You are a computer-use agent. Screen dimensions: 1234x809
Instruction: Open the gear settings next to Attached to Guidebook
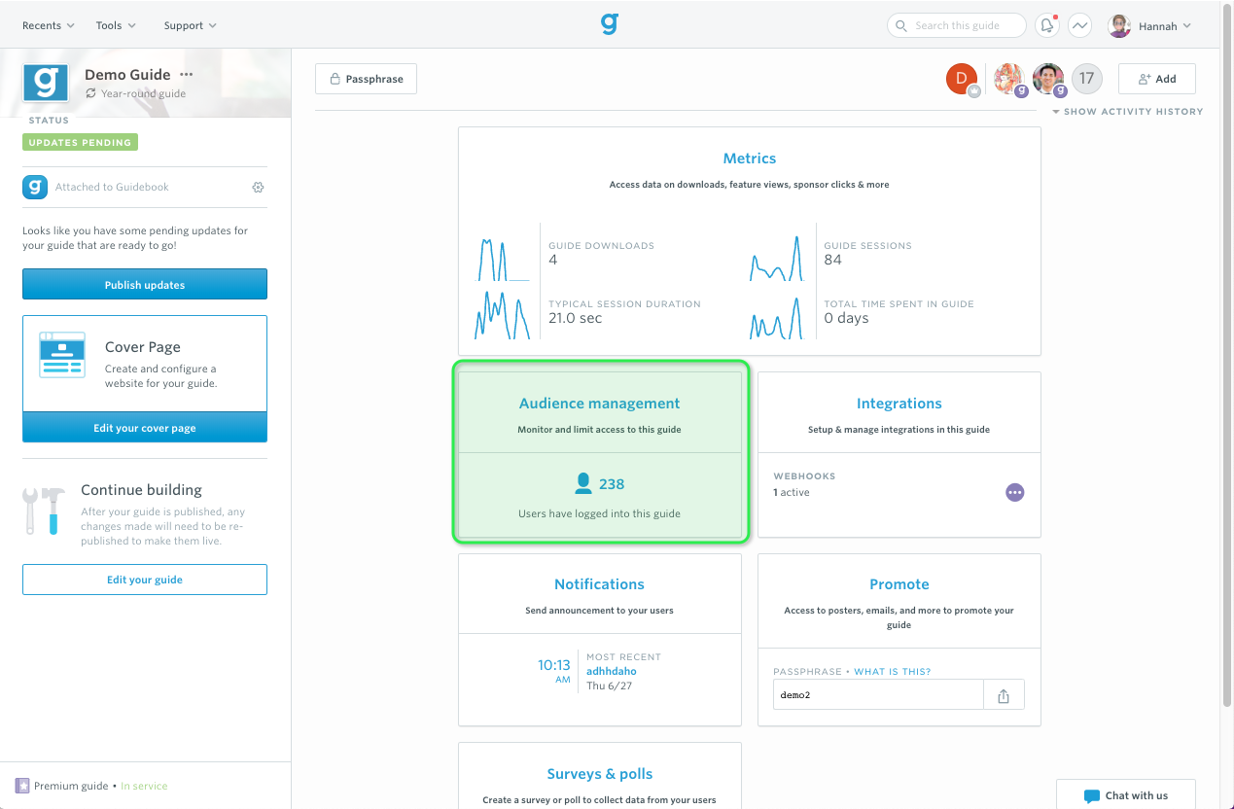pyautogui.click(x=258, y=187)
